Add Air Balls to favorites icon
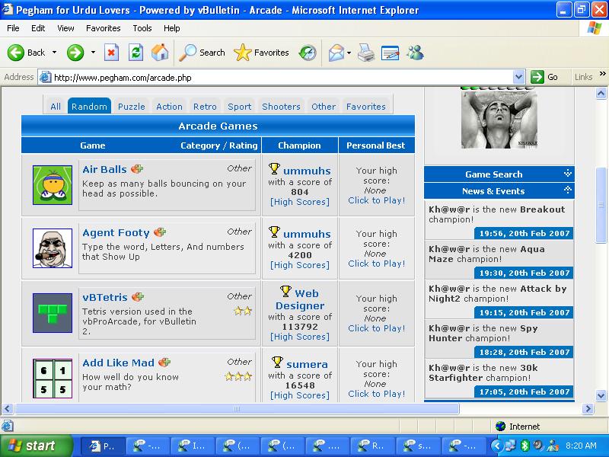 coord(137,169)
